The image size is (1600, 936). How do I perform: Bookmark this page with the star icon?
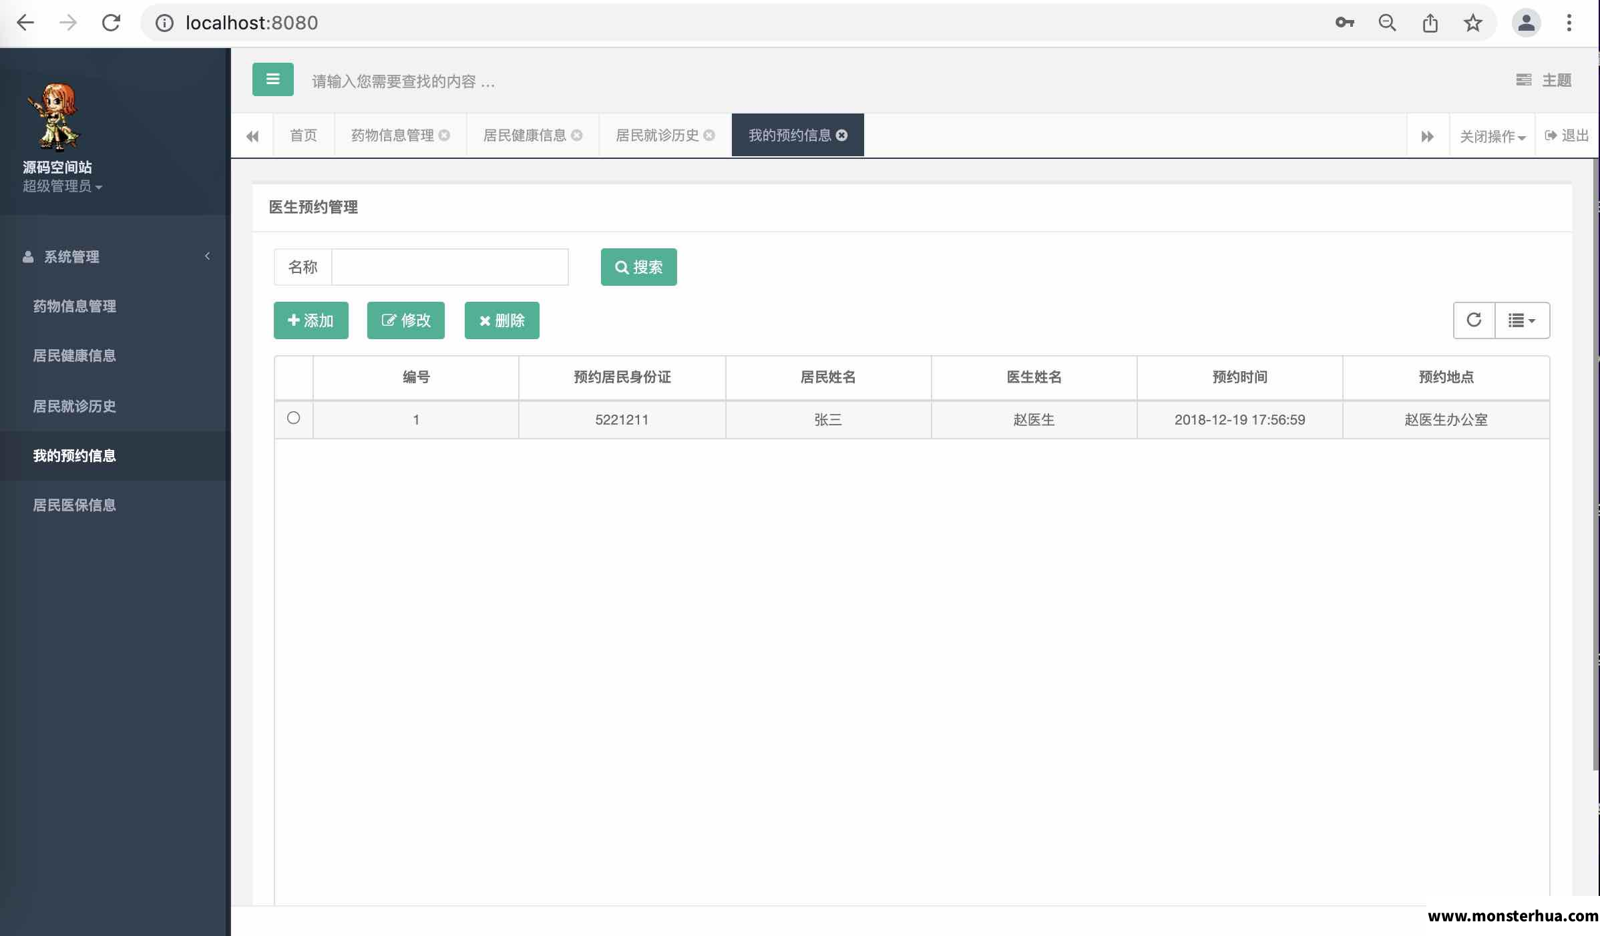1473,23
